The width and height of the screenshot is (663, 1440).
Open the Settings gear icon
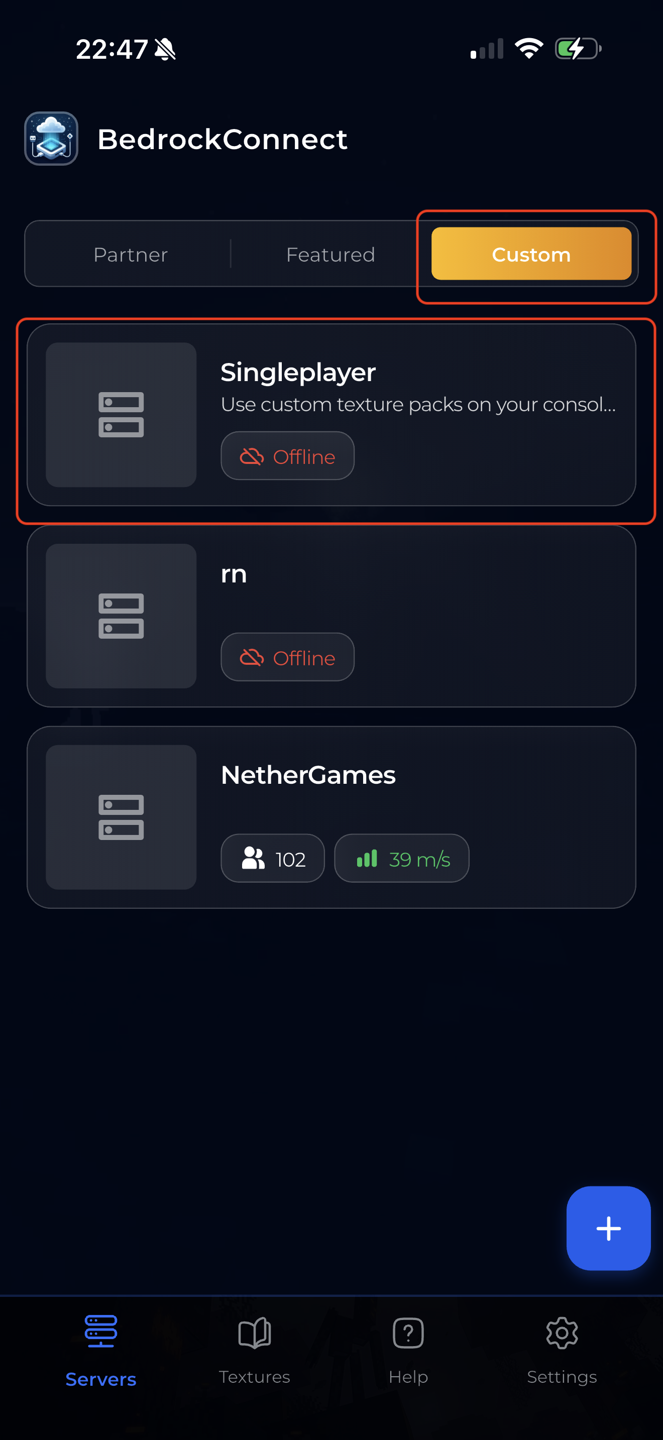pyautogui.click(x=563, y=1333)
